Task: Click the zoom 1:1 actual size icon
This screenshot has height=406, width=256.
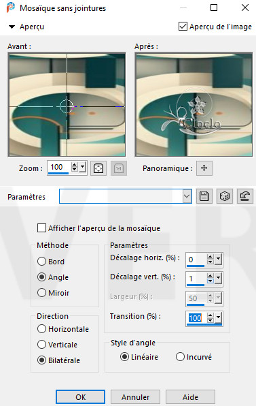Action: tap(119, 168)
